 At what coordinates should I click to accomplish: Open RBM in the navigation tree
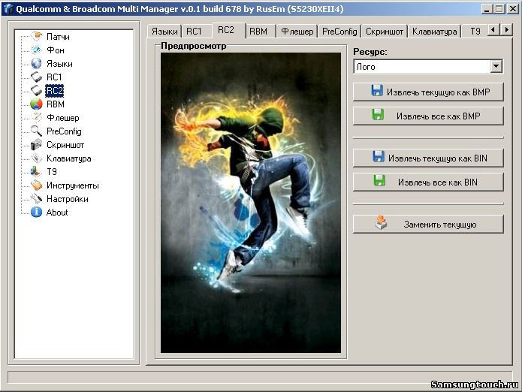click(x=56, y=104)
